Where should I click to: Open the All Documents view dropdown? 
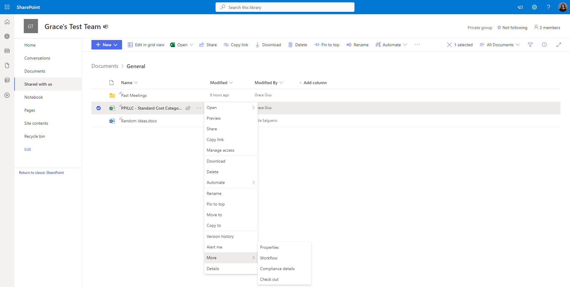tap(500, 45)
